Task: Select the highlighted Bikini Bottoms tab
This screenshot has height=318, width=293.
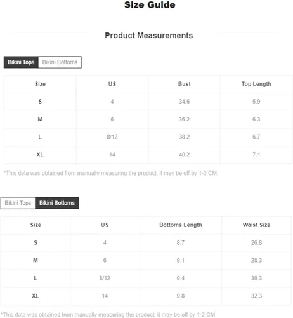Action: tap(57, 203)
